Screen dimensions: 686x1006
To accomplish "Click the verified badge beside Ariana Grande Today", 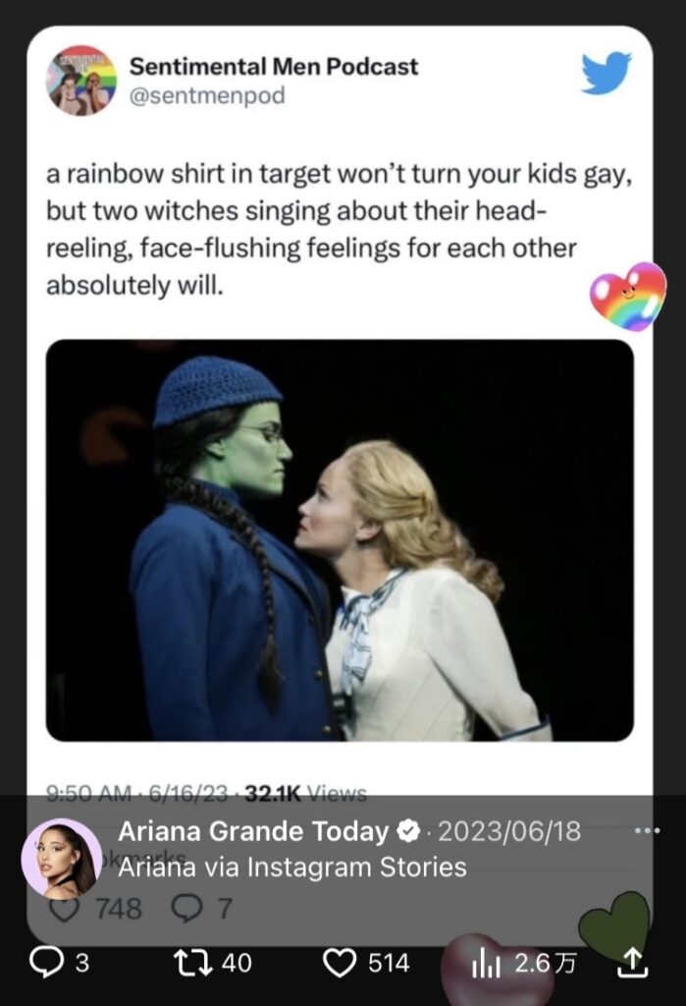I will click(x=407, y=832).
